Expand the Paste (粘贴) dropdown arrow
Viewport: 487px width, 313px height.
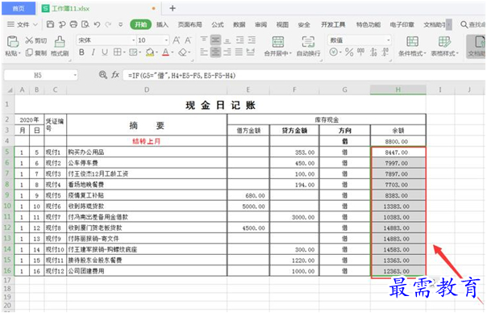[x=19, y=53]
